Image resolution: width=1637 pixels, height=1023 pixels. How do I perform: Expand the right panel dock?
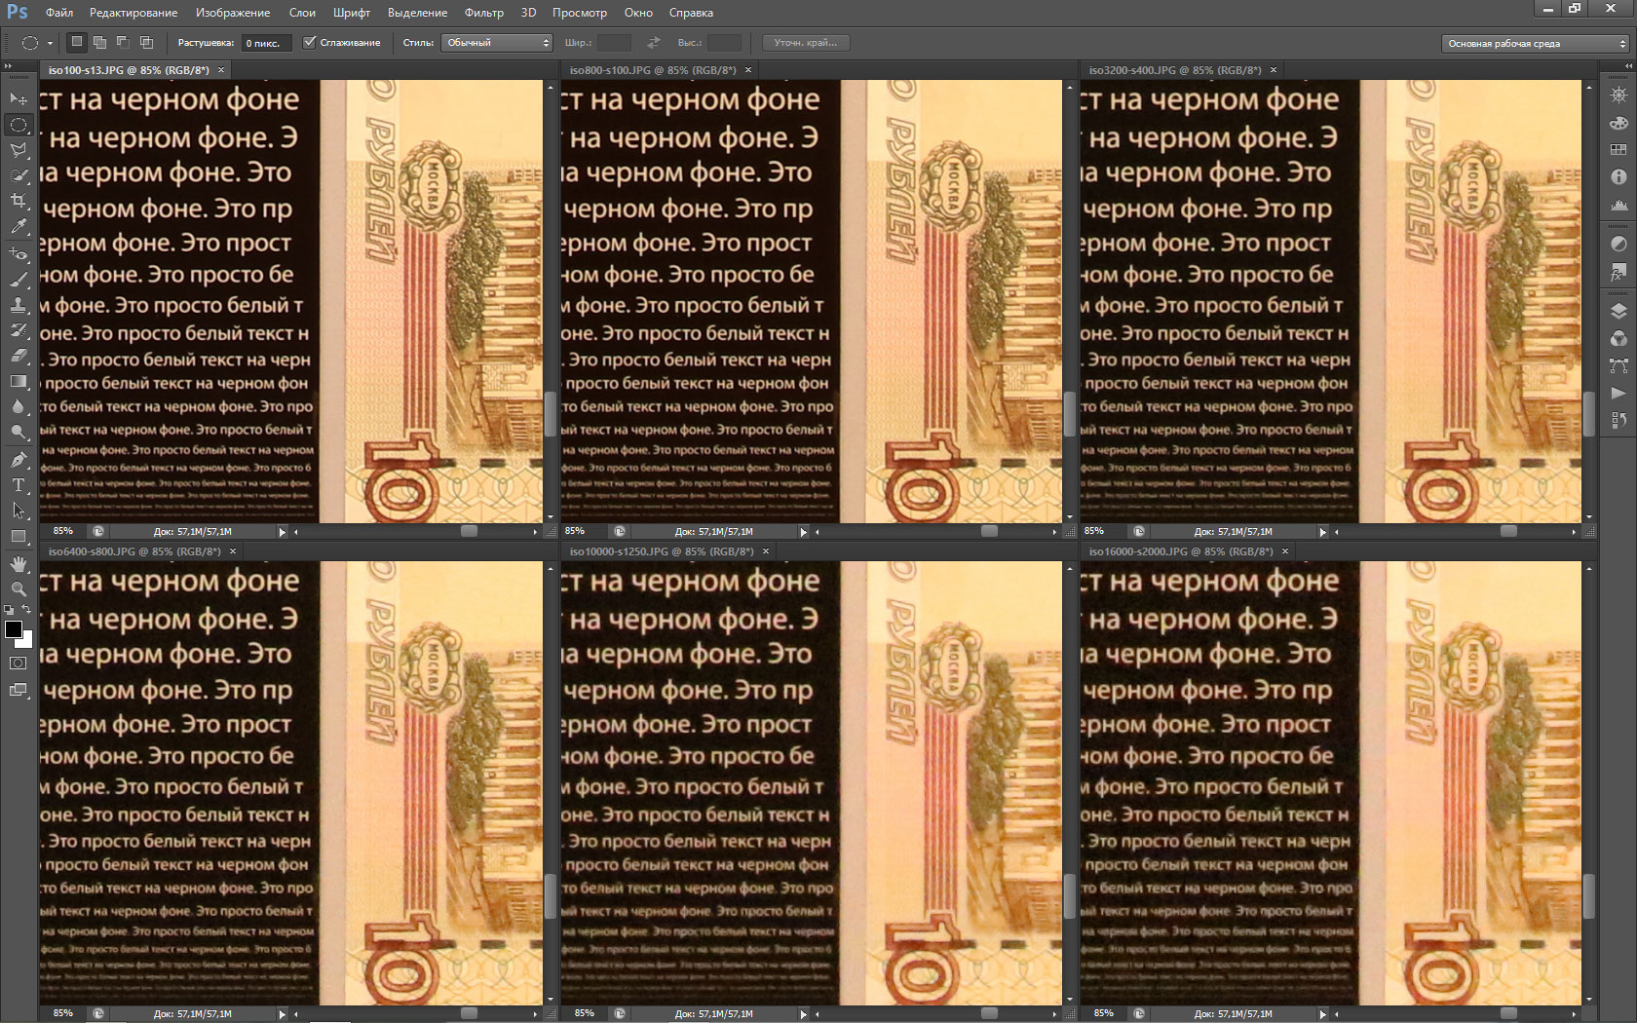tap(1628, 66)
